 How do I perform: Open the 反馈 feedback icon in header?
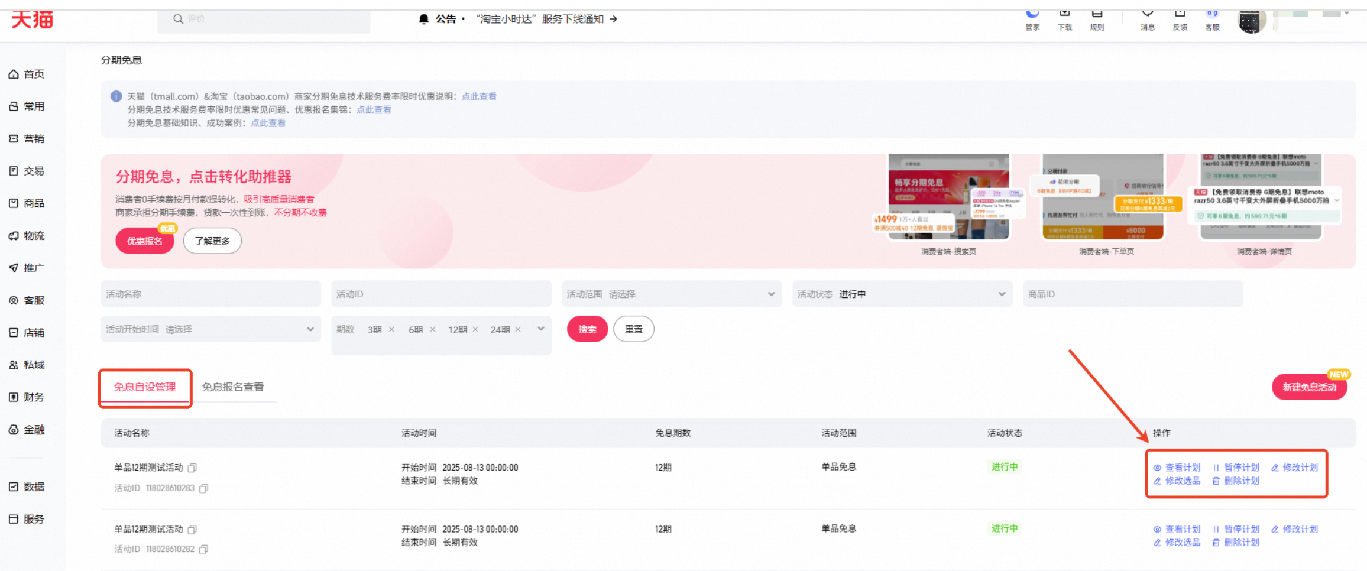(x=1180, y=14)
